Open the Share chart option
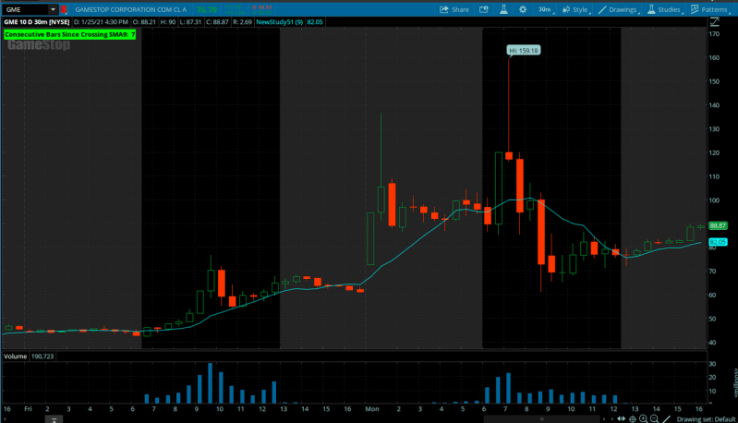The height and width of the screenshot is (423, 738). click(x=454, y=9)
